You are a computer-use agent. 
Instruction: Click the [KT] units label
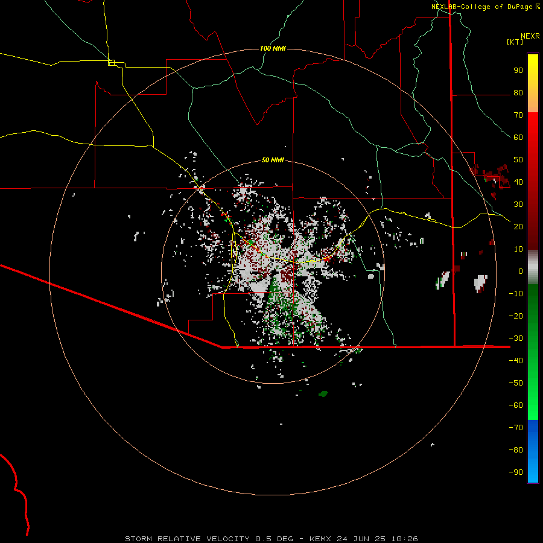point(515,42)
